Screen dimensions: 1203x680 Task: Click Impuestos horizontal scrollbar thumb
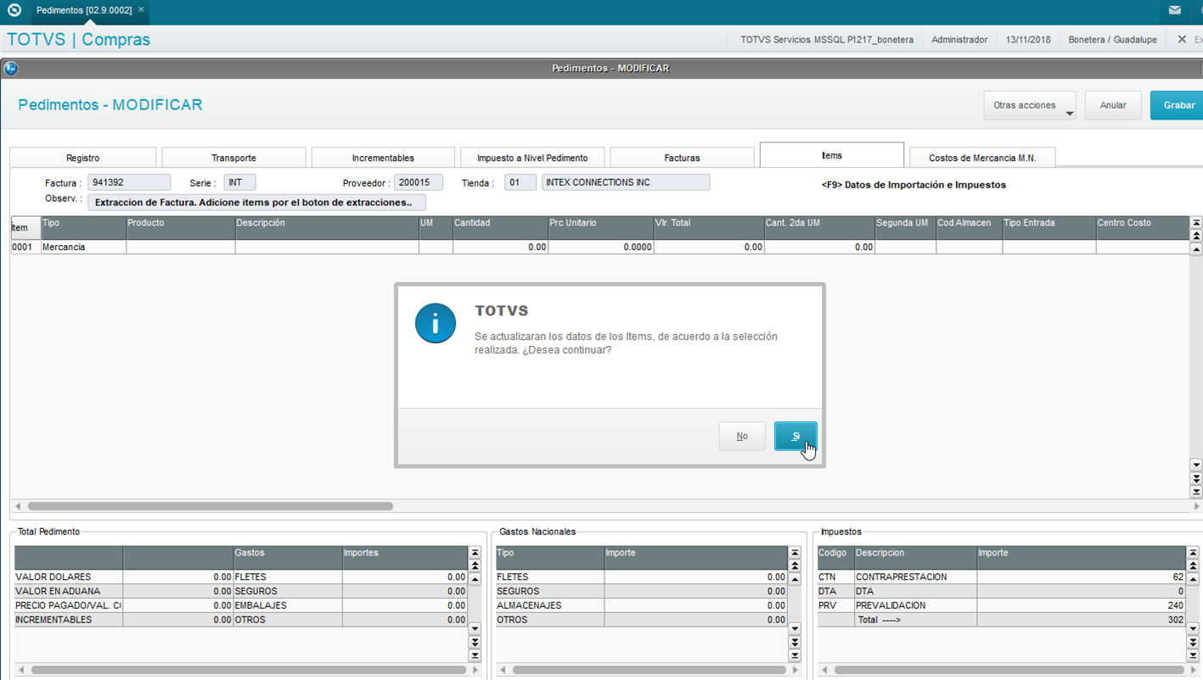[x=1009, y=670]
